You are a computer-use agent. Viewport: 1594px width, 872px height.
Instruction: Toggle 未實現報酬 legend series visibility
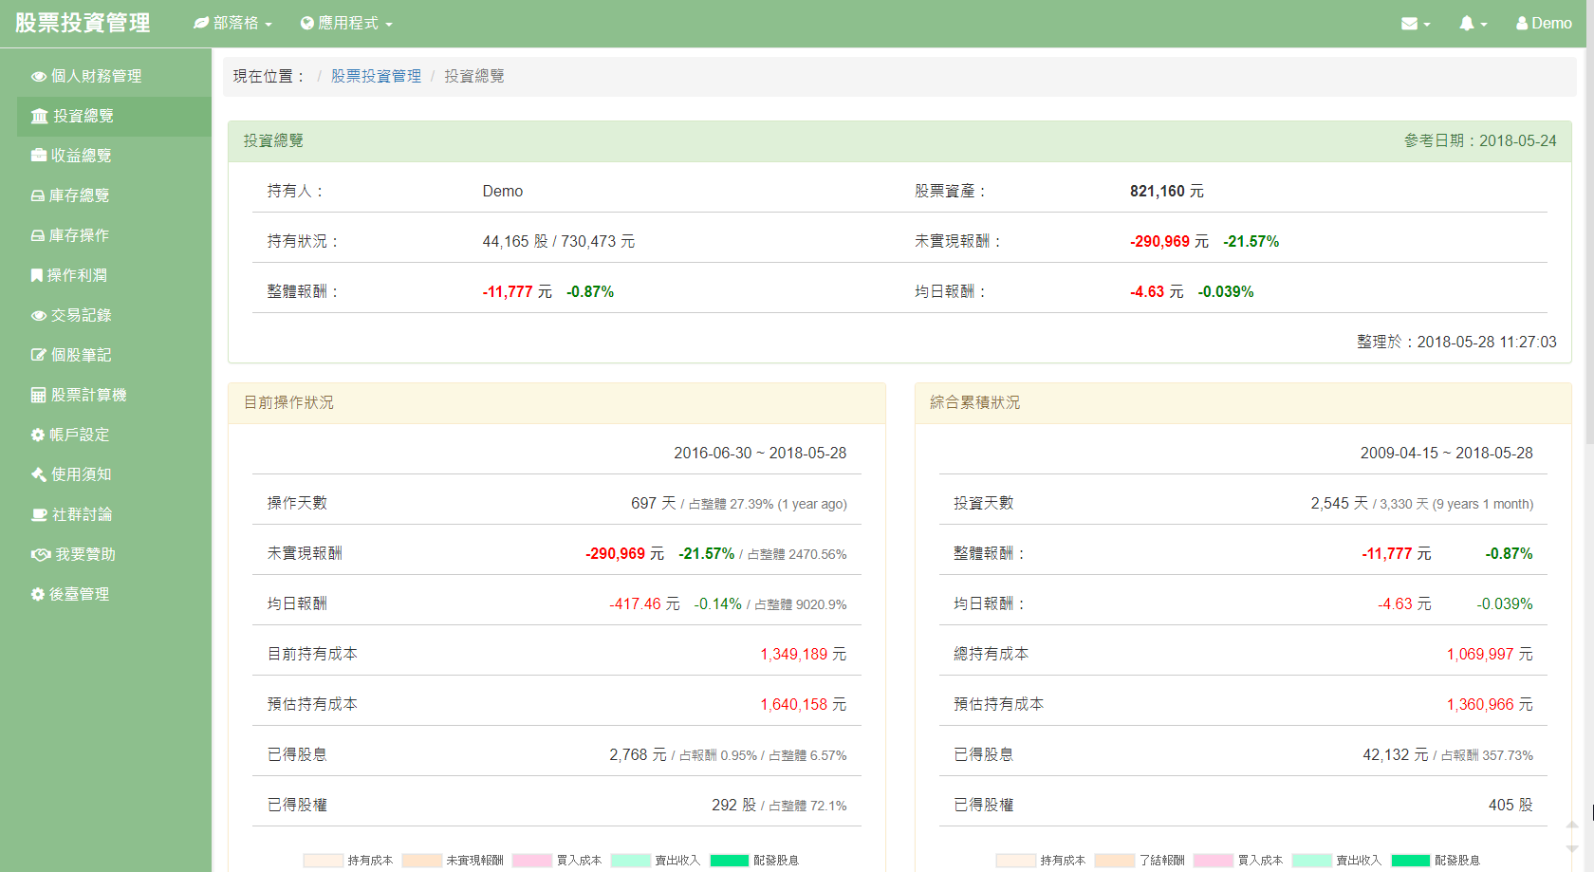point(453,861)
